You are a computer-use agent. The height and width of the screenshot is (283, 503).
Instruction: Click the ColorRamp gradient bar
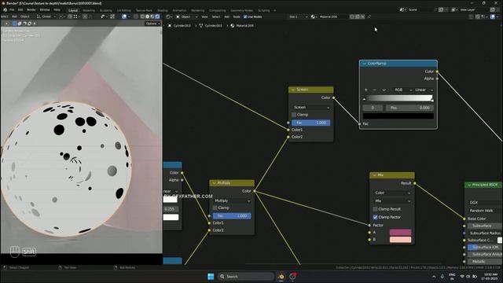(x=399, y=97)
